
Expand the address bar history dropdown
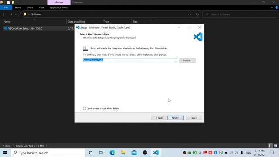[191, 14]
